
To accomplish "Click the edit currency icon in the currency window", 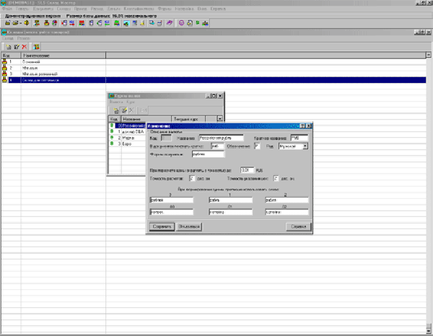I will pyautogui.click(x=121, y=110).
